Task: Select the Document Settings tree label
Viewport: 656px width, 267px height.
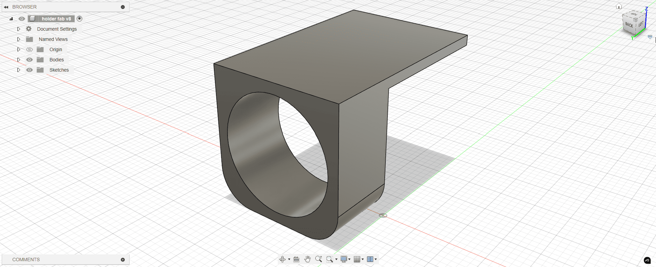Action: pyautogui.click(x=57, y=29)
